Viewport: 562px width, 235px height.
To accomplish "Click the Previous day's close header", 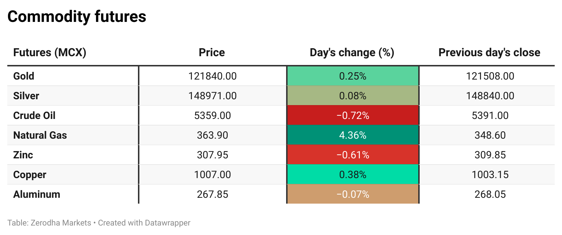I will [x=489, y=53].
